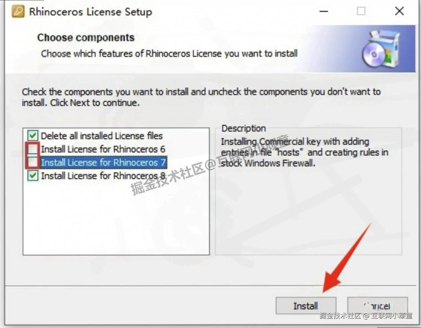The image size is (421, 328).
Task: Click the Description text about Commercial key
Action: 305,152
